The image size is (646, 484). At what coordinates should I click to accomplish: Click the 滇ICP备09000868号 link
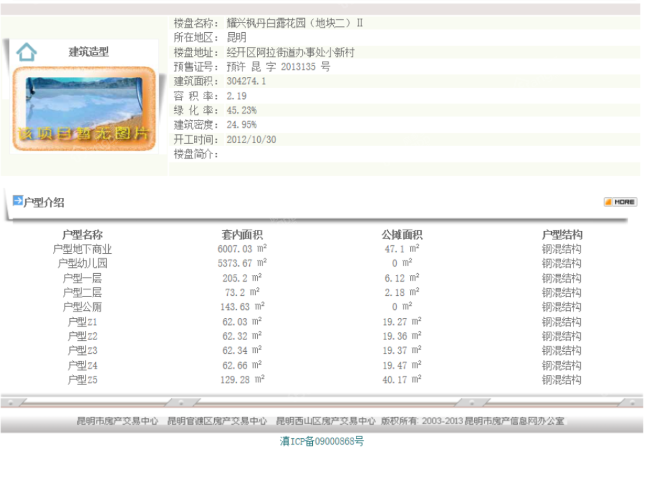pos(322,442)
